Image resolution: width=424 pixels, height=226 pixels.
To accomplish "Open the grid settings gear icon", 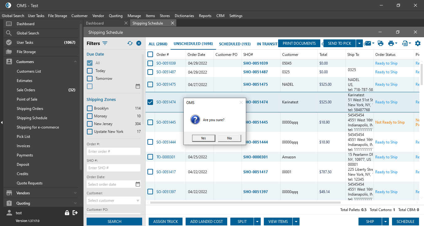I will (x=418, y=43).
